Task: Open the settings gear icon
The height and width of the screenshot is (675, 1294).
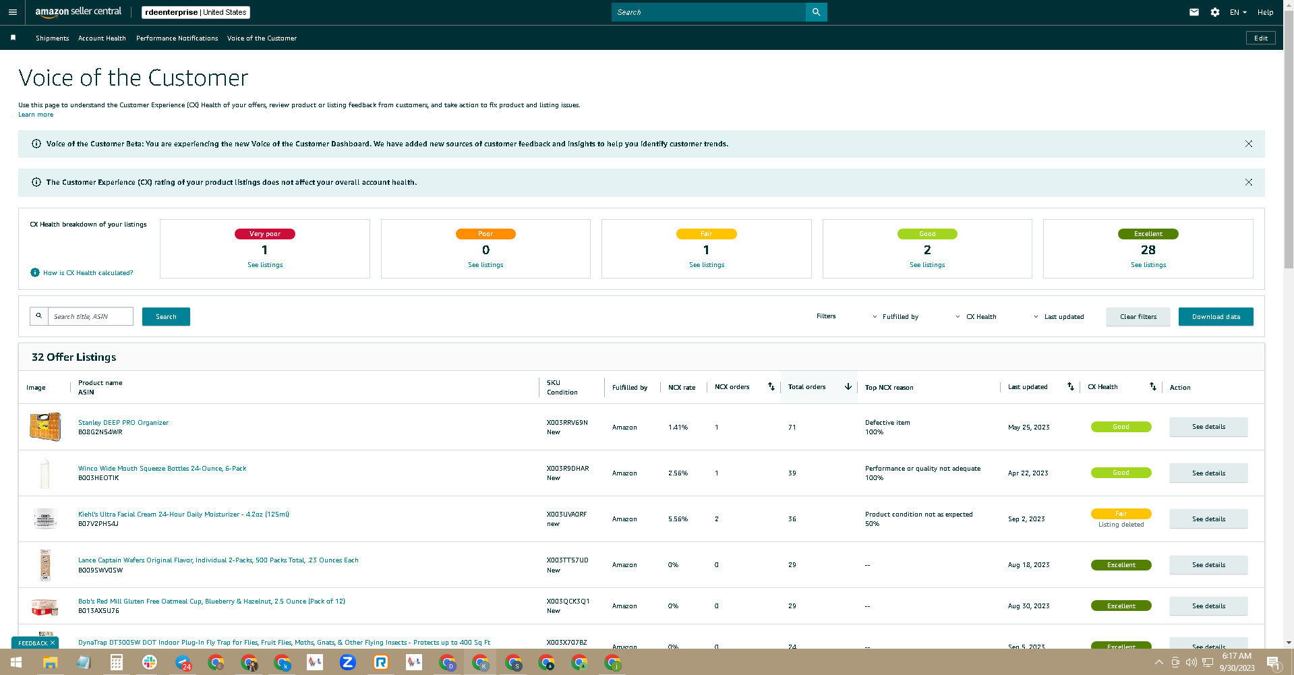Action: pyautogui.click(x=1214, y=12)
